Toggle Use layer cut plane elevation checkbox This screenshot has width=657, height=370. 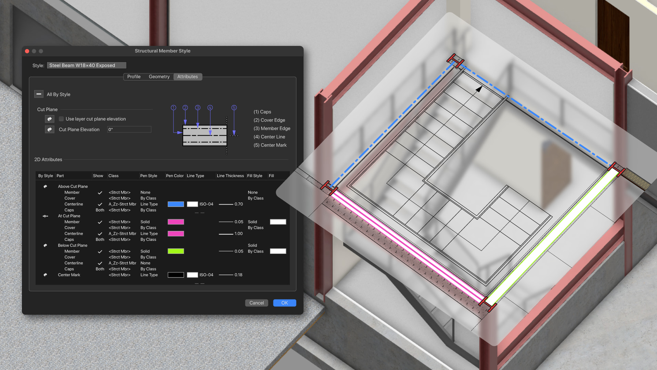tap(61, 118)
